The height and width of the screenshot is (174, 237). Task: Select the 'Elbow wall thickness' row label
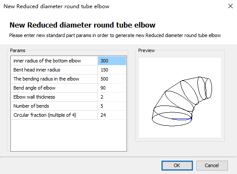point(34,97)
